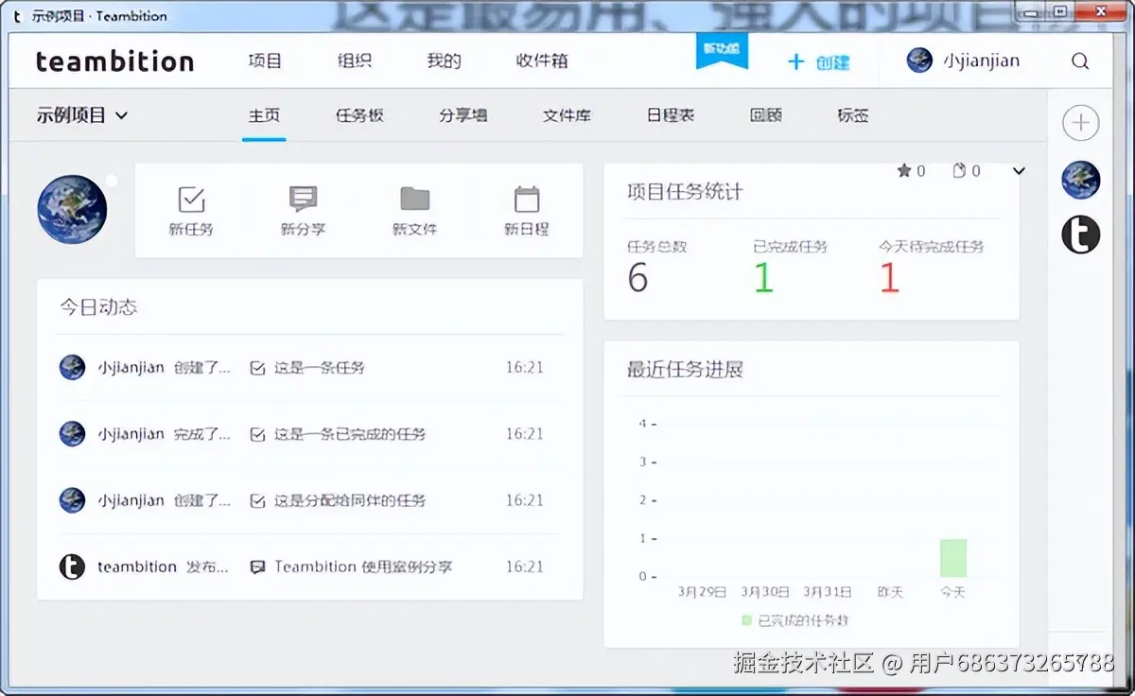This screenshot has height=696, width=1135.
Task: Click the 新任务 checkbox icon
Action: coord(192,200)
